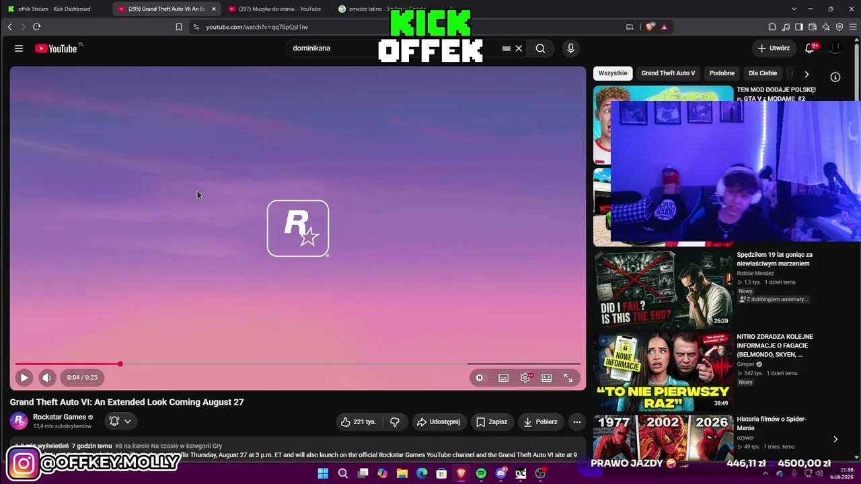Viewport: 861px width, 484px height.
Task: Start voice search with the microphone
Action: tap(570, 48)
